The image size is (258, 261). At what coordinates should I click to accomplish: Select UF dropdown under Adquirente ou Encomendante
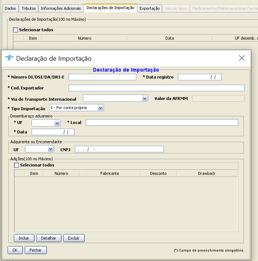(51, 149)
